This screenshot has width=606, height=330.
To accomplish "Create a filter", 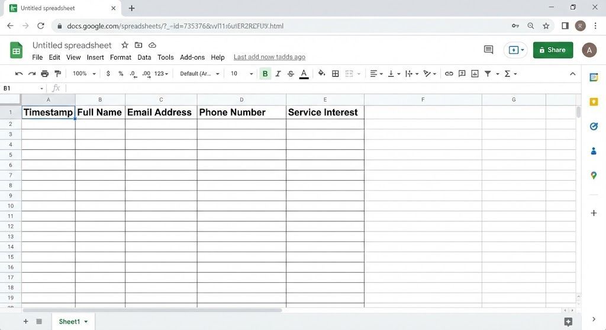I will coord(488,74).
